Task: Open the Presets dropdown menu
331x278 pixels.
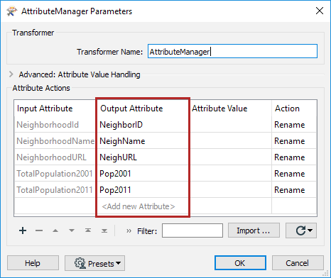Action: (x=94, y=263)
